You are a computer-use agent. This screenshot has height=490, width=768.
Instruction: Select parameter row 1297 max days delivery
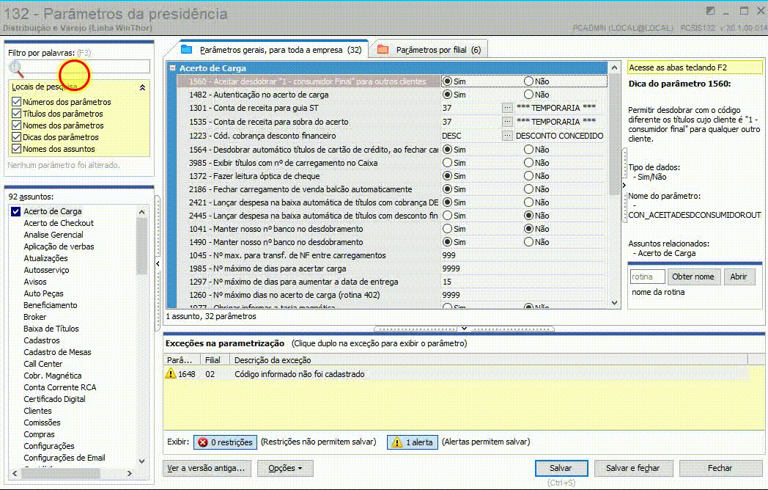[392, 282]
